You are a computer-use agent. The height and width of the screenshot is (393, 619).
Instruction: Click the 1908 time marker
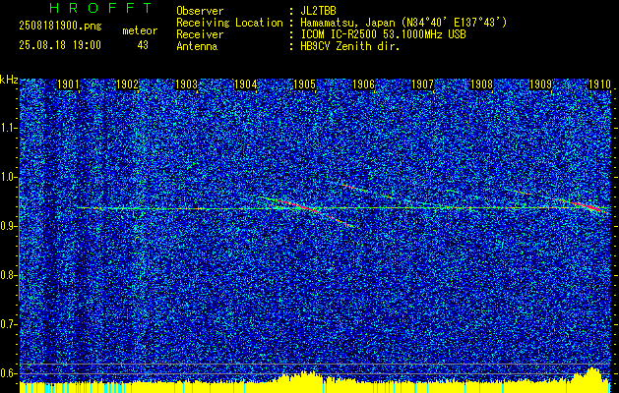point(481,84)
